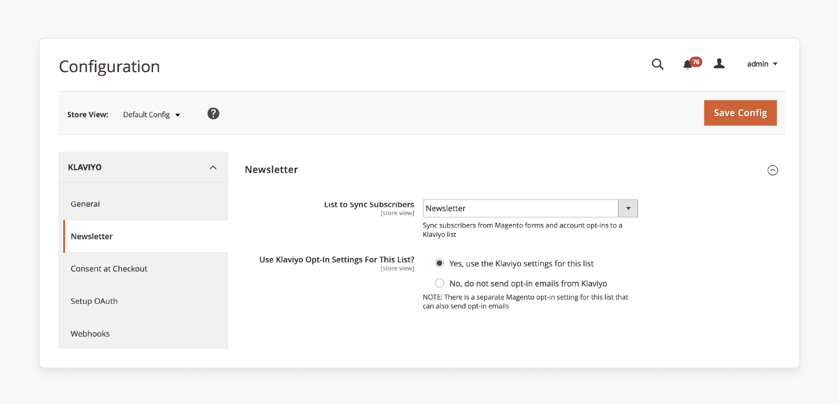The image size is (839, 404).
Task: Click the 'NOTE: There is a separate Magento' text
Action: click(525, 301)
